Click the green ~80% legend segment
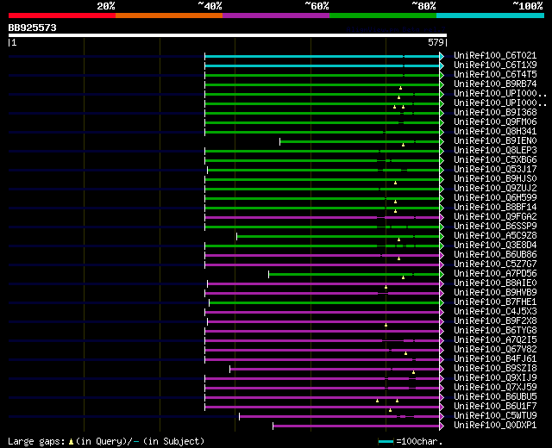Viewport: 552px width, 448px height. (x=383, y=16)
